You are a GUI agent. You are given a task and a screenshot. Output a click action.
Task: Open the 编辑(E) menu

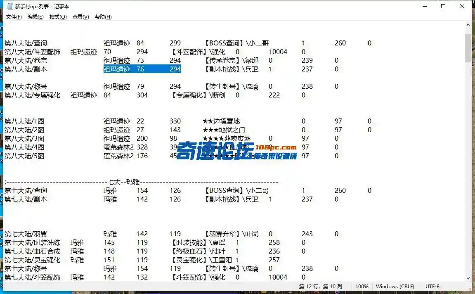[x=35, y=17]
